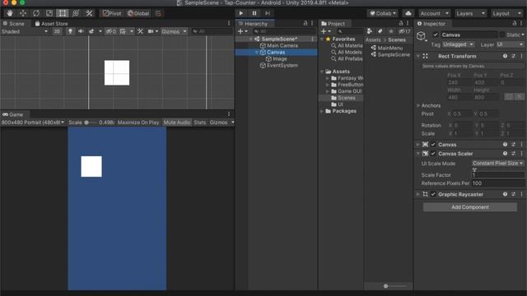
Task: Open scene camera settings icon
Action: [151, 31]
